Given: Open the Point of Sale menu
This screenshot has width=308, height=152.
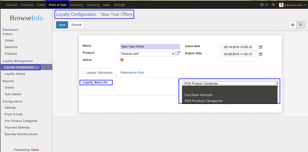Looking at the screenshot, I should coord(57,5).
